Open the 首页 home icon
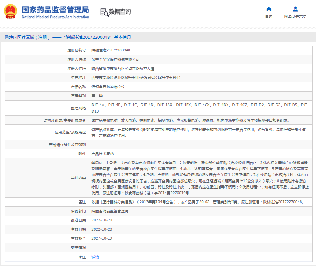This screenshot has width=316, height=267. pyautogui.click(x=268, y=9)
